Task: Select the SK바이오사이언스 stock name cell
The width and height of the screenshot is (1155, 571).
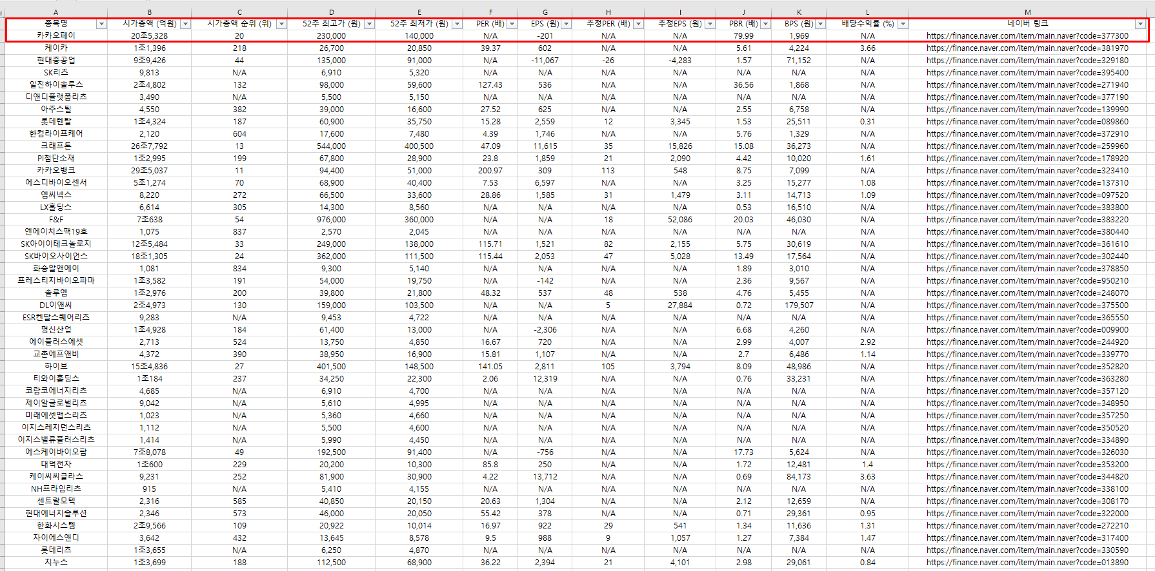Action: pos(56,256)
